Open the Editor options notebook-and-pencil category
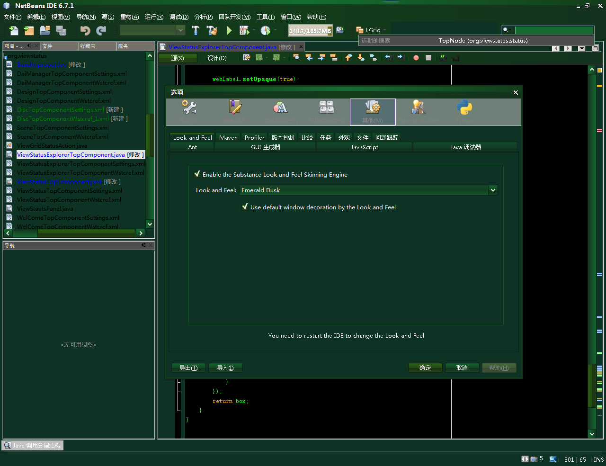 point(235,112)
